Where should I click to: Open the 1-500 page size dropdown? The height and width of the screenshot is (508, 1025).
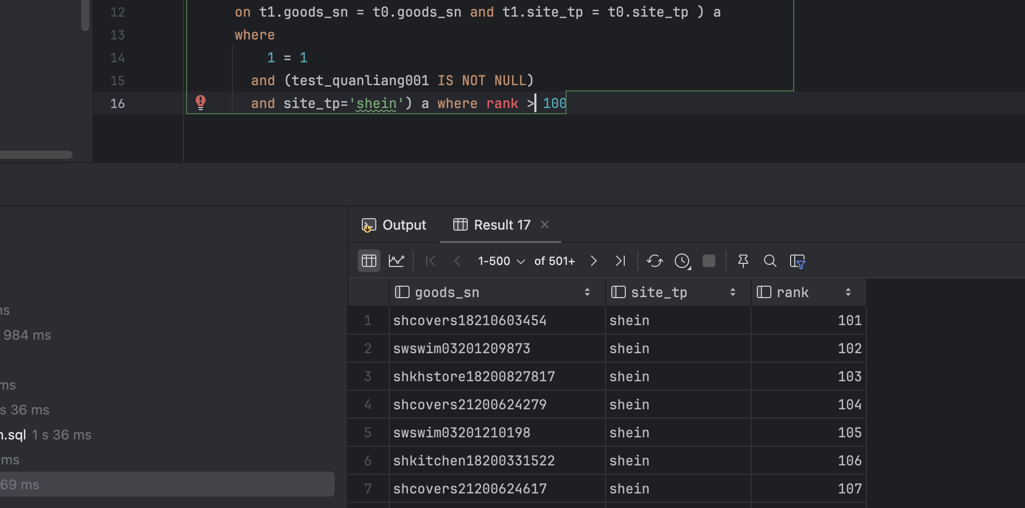pos(501,261)
